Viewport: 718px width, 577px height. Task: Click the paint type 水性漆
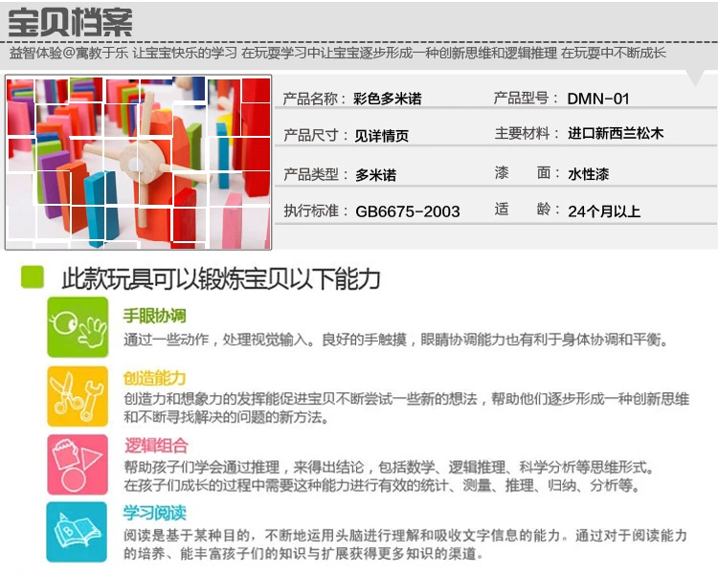[x=589, y=174]
